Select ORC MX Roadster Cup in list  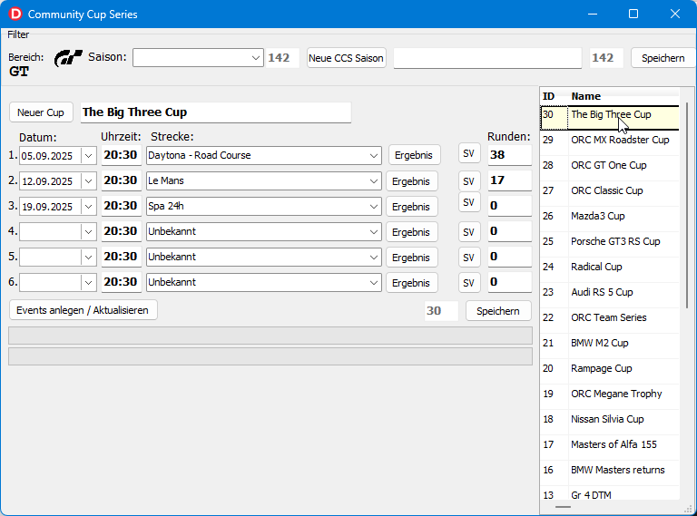620,140
